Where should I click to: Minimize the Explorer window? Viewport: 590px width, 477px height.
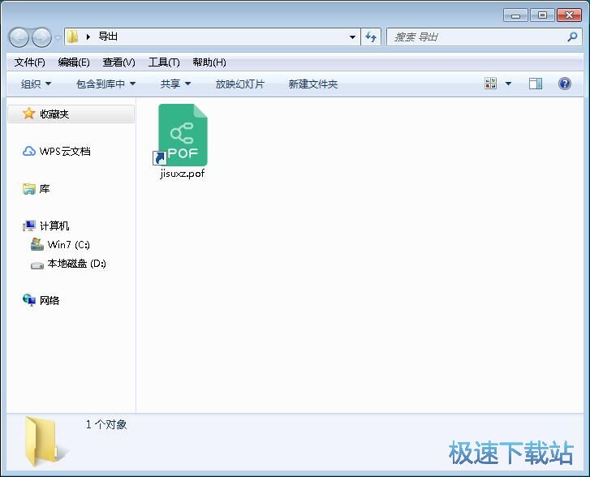(x=515, y=15)
